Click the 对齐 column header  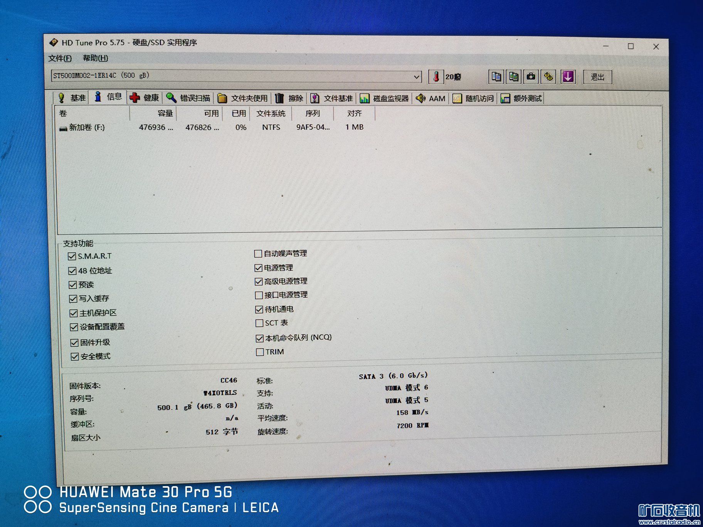[x=354, y=113]
